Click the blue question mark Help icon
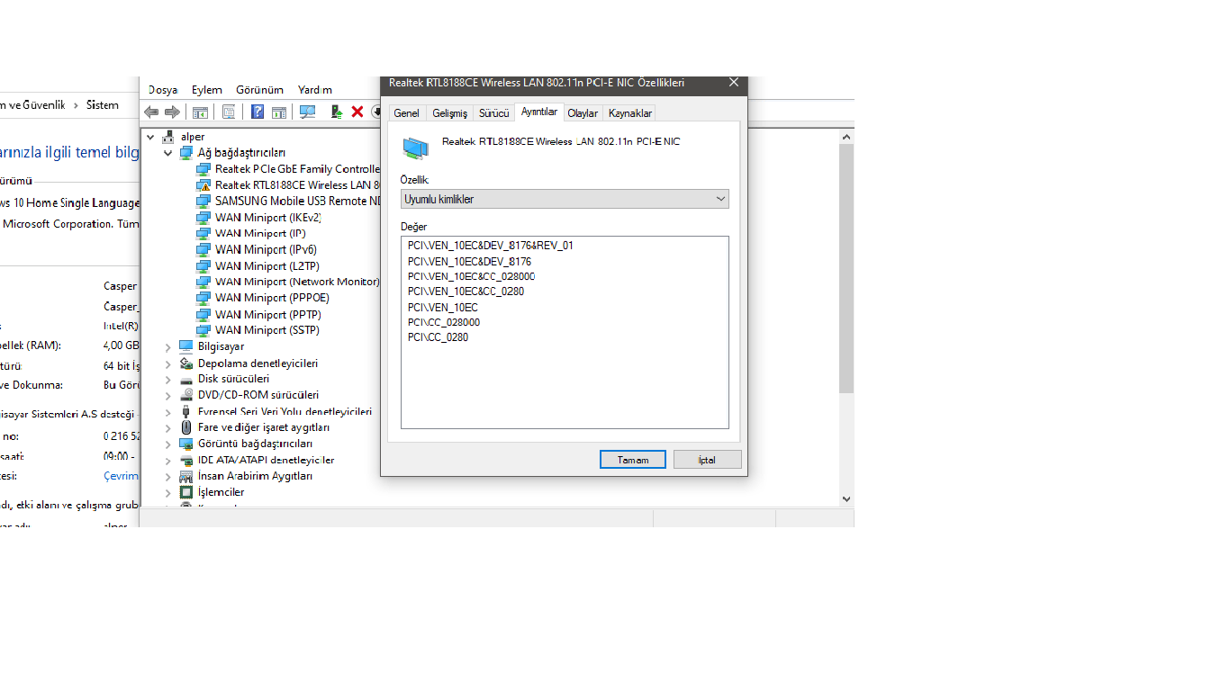Image resolution: width=1230 pixels, height=691 pixels. point(258,112)
